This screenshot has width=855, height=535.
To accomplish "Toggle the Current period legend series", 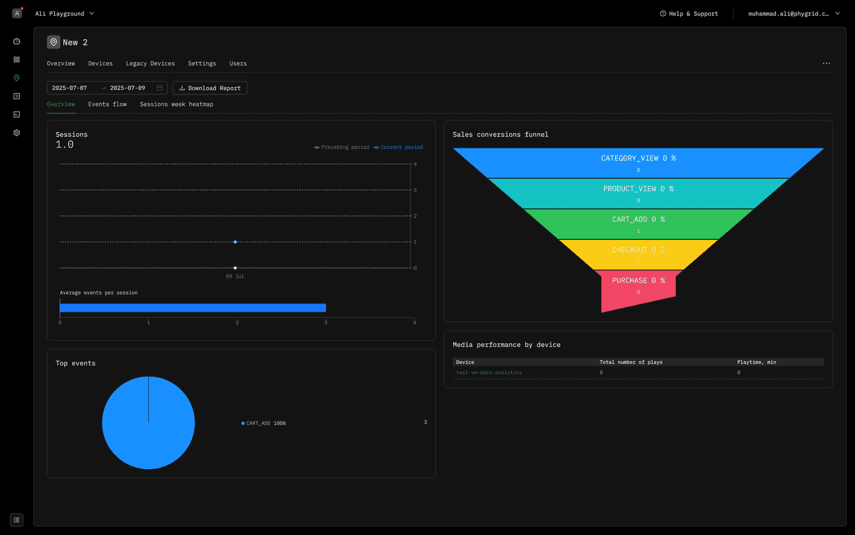I will click(x=398, y=147).
